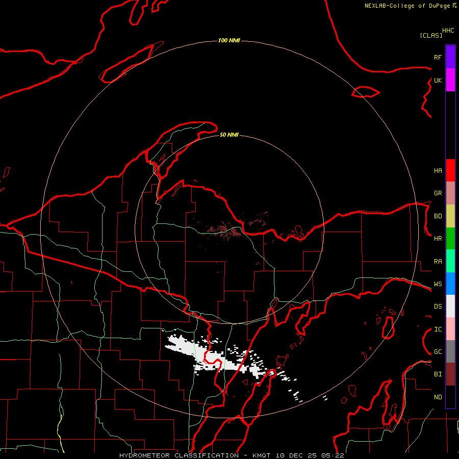This screenshot has height=459, width=459.
Task: Click the GR legend label
Action: 438,193
